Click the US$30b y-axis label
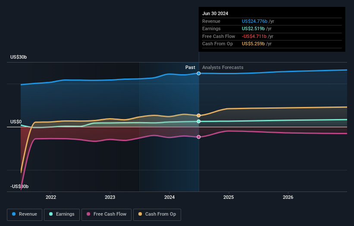 (19, 57)
